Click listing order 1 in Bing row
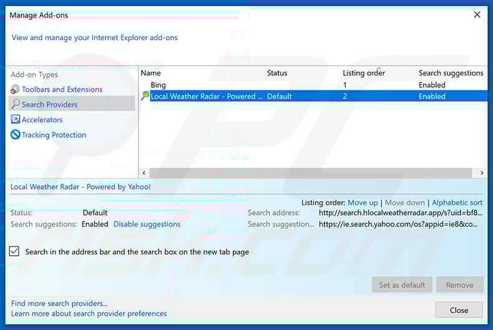 click(x=344, y=85)
